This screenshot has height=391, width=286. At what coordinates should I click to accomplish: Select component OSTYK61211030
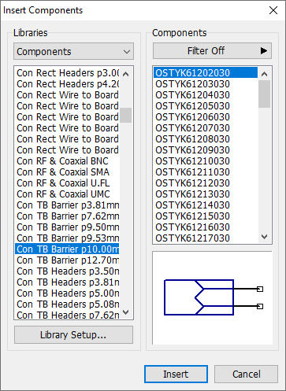point(206,172)
